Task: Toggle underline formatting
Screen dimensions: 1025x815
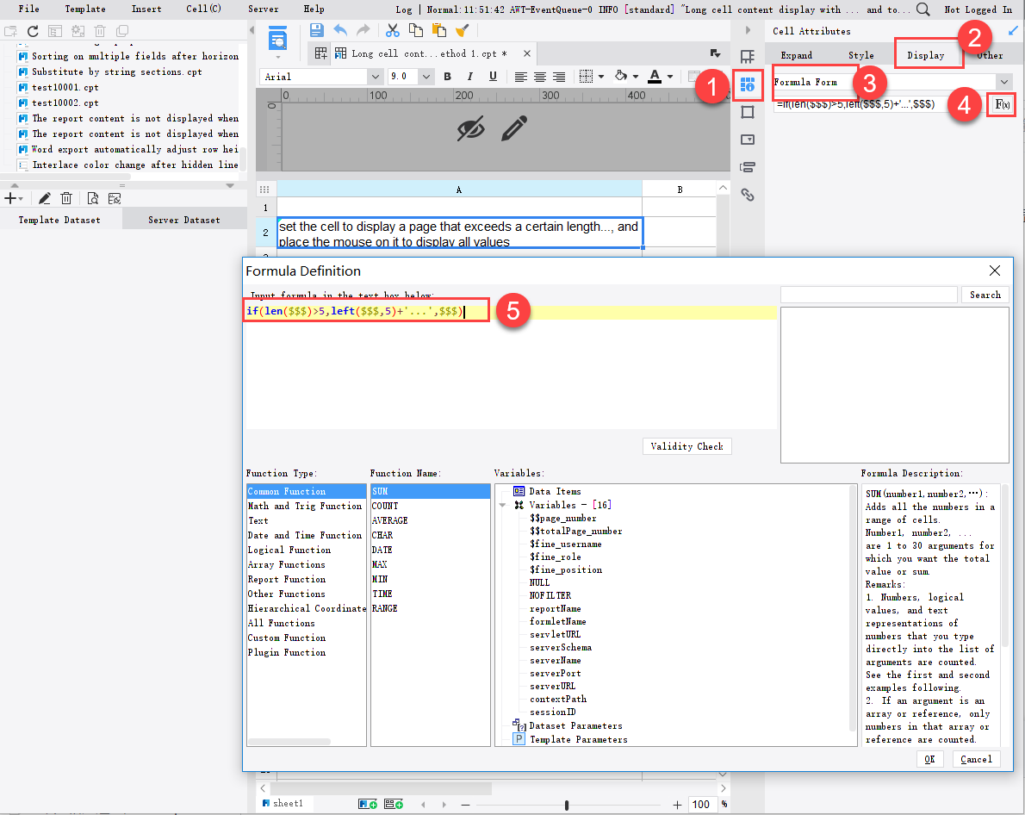Action: (492, 76)
